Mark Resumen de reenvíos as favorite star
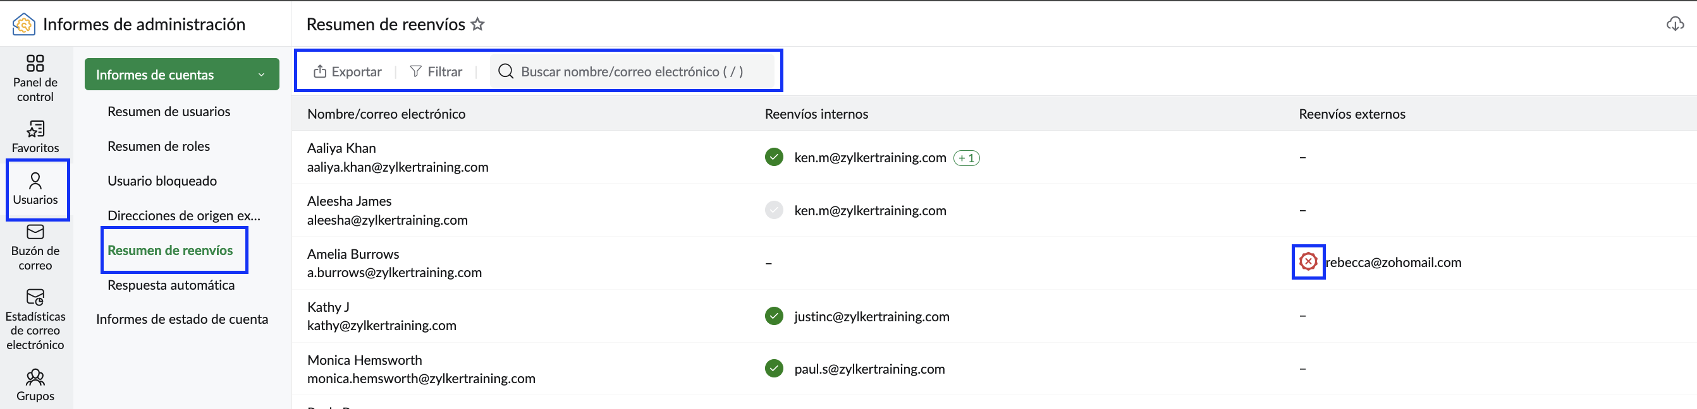This screenshot has height=409, width=1697. coord(477,25)
